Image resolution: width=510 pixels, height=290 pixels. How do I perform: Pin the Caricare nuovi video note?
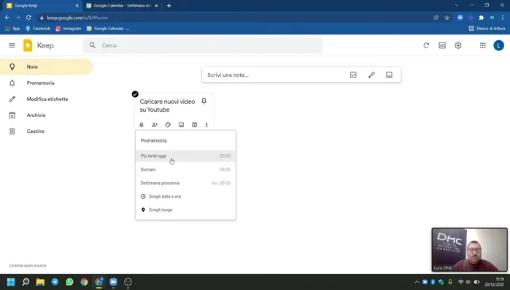coord(204,101)
